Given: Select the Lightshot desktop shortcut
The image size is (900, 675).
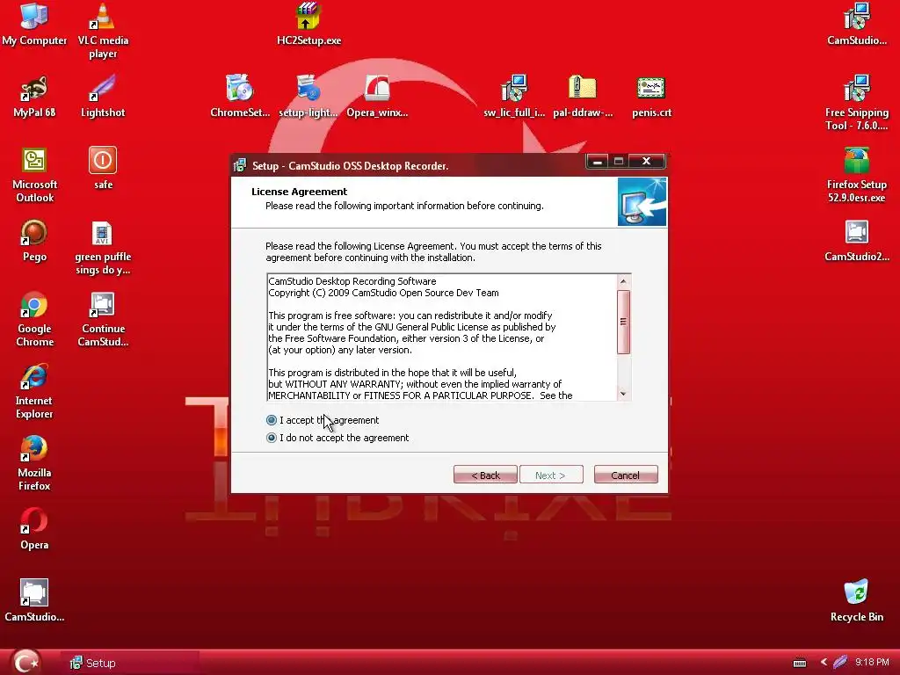Looking at the screenshot, I should [x=103, y=96].
